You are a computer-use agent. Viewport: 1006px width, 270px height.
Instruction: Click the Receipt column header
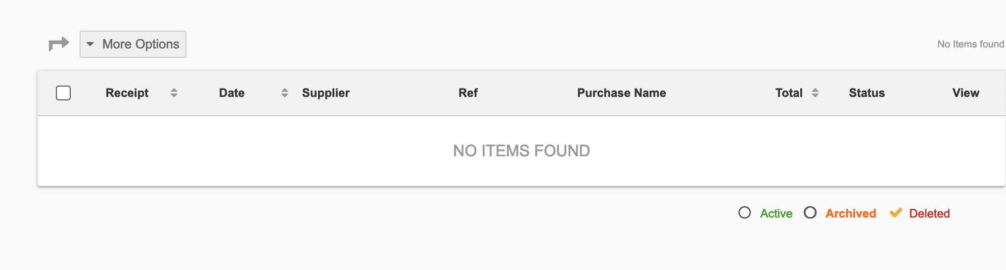(127, 93)
